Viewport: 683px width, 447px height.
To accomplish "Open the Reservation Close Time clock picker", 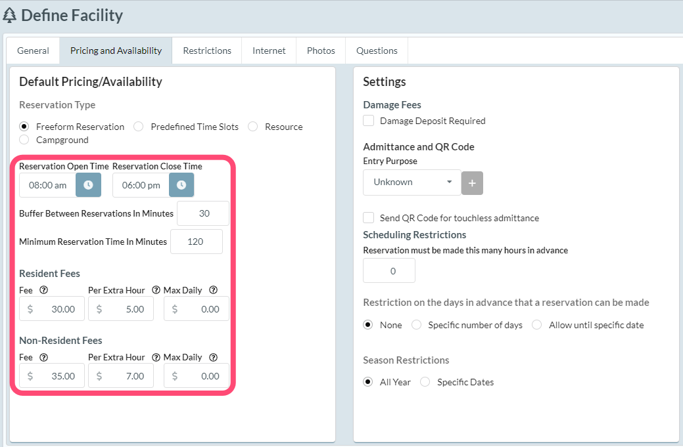I will (x=181, y=185).
